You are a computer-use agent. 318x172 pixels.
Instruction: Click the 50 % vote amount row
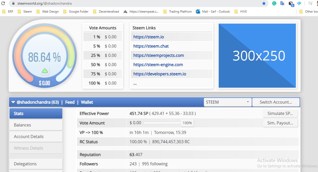pyautogui.click(x=103, y=65)
